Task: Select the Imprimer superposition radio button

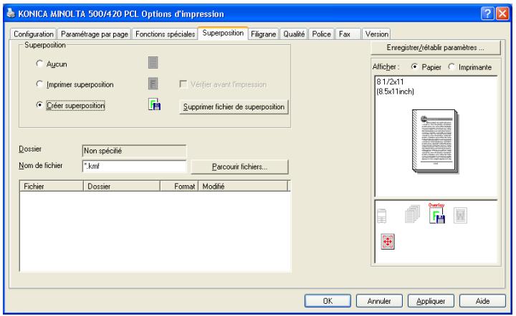Action: tap(39, 84)
